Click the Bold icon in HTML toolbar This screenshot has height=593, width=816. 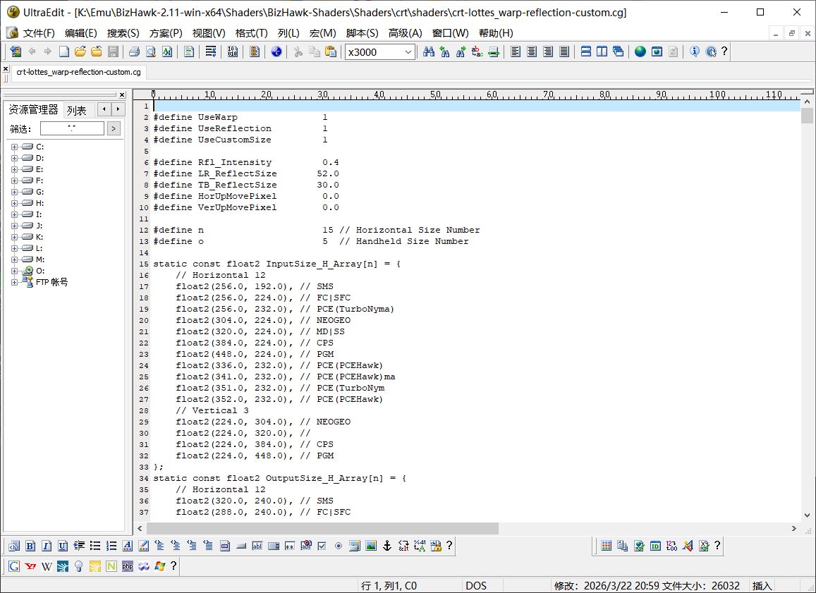[30, 546]
